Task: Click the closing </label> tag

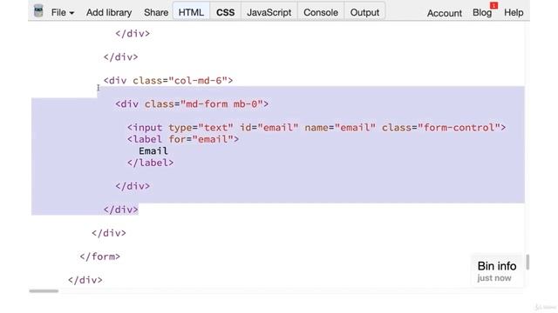Action: tap(151, 163)
